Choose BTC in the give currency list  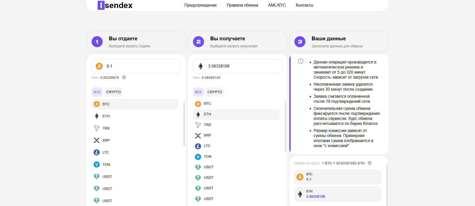(135, 104)
